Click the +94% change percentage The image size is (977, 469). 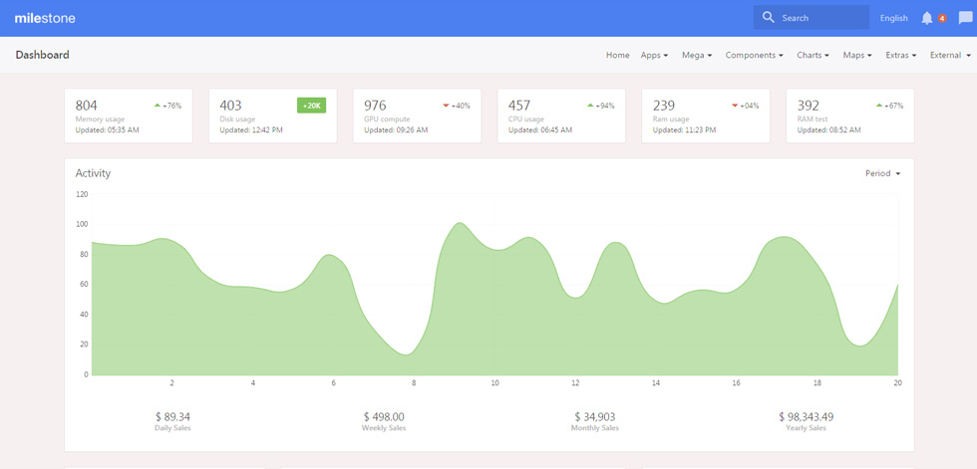pos(605,106)
